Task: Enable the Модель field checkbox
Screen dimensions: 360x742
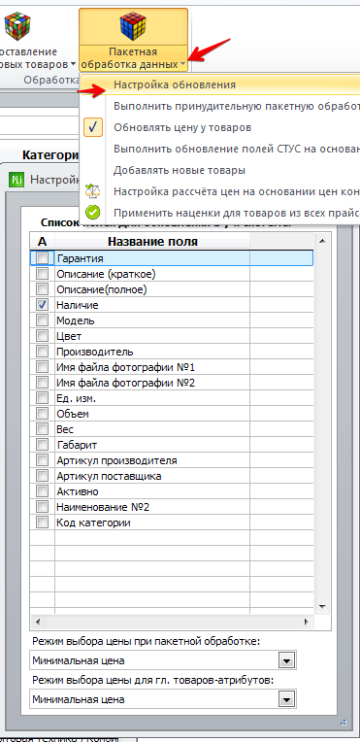Action: (x=43, y=320)
